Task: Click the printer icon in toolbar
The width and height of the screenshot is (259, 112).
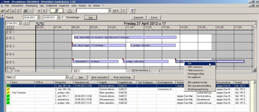Action: pos(25,11)
